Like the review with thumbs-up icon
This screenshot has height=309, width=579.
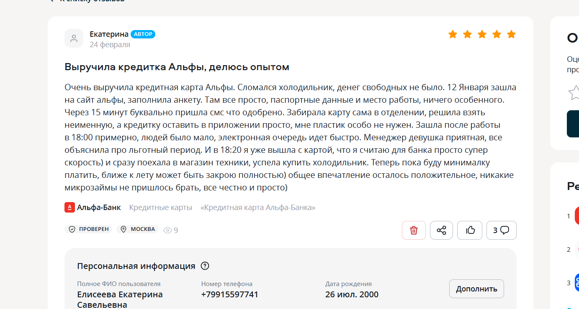pyautogui.click(x=470, y=230)
